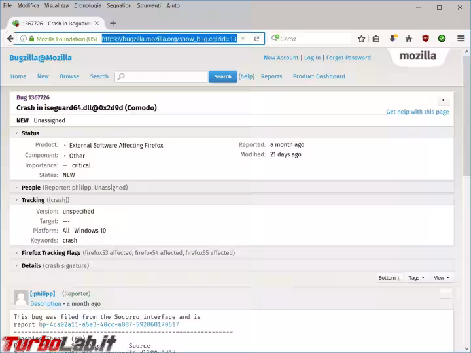This screenshot has height=353, width=471.
Task: Click the Description comment link
Action: pyautogui.click(x=46, y=304)
